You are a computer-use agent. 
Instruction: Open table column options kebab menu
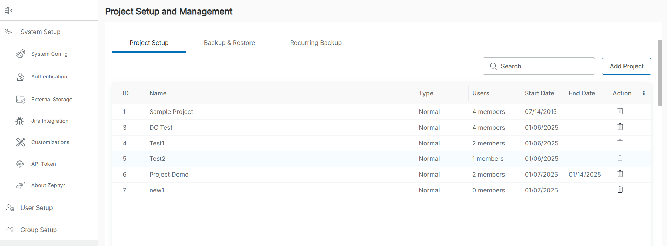643,93
